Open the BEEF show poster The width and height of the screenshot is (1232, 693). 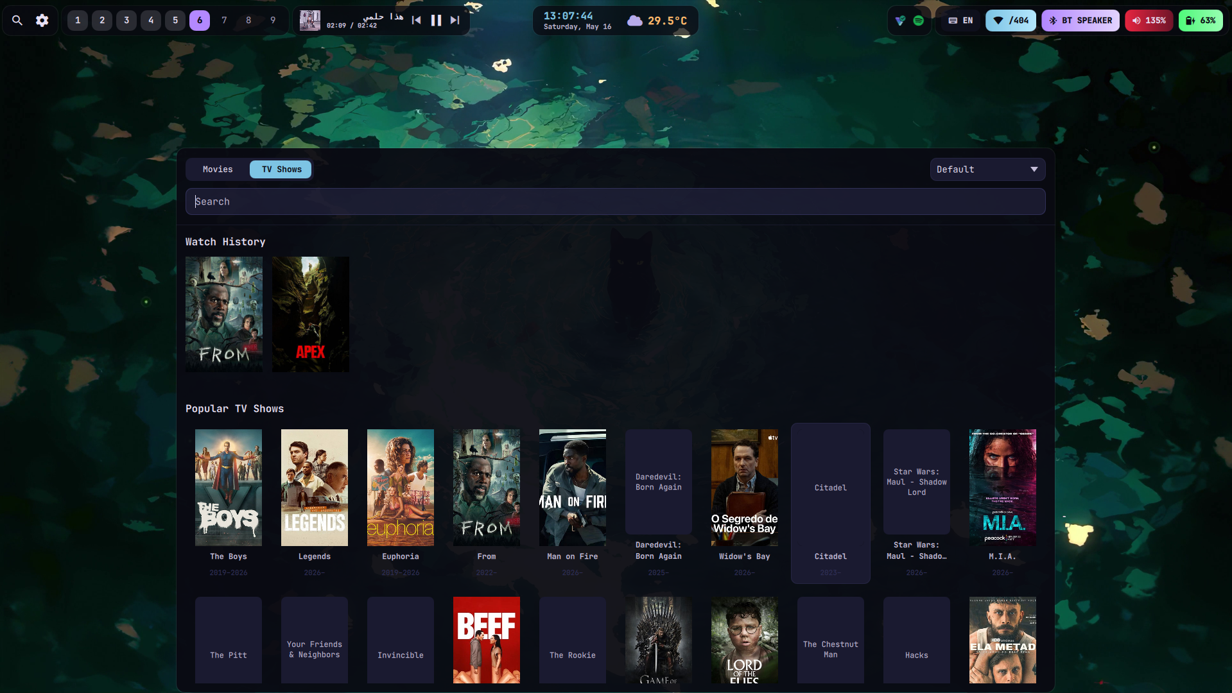(x=487, y=640)
